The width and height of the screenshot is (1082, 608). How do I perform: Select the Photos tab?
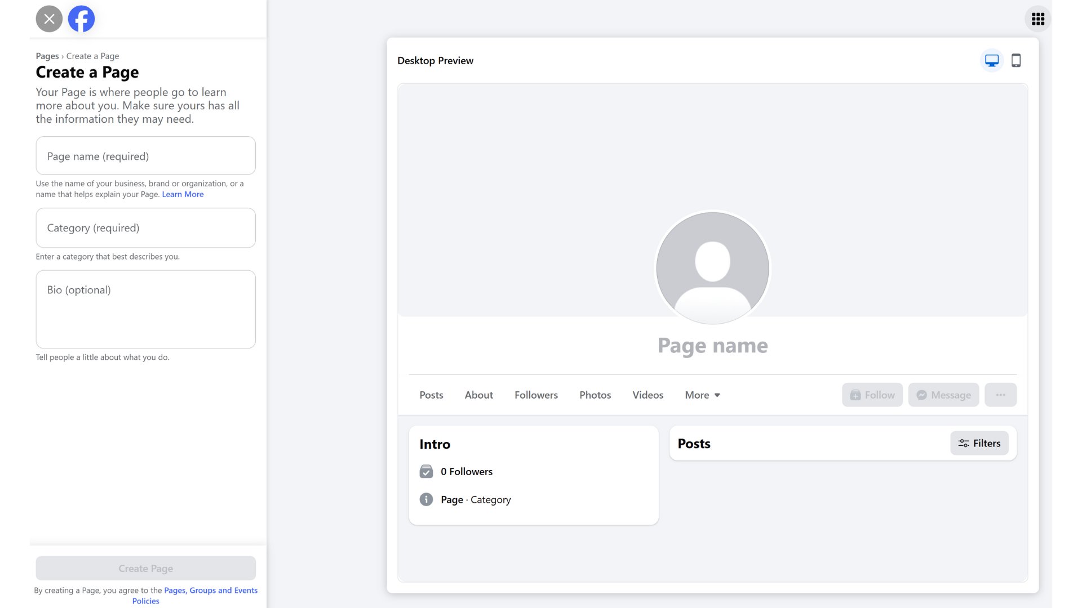[595, 395]
